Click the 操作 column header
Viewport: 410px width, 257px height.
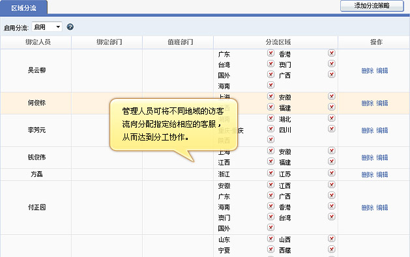pyautogui.click(x=376, y=42)
